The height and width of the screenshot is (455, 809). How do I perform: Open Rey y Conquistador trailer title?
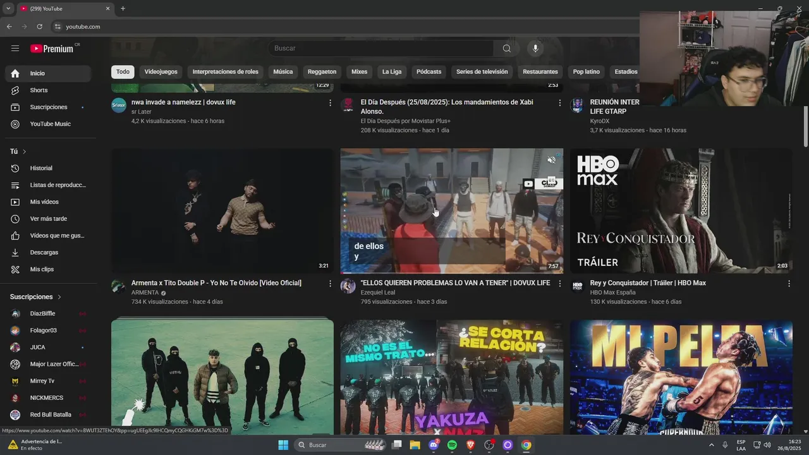(648, 283)
